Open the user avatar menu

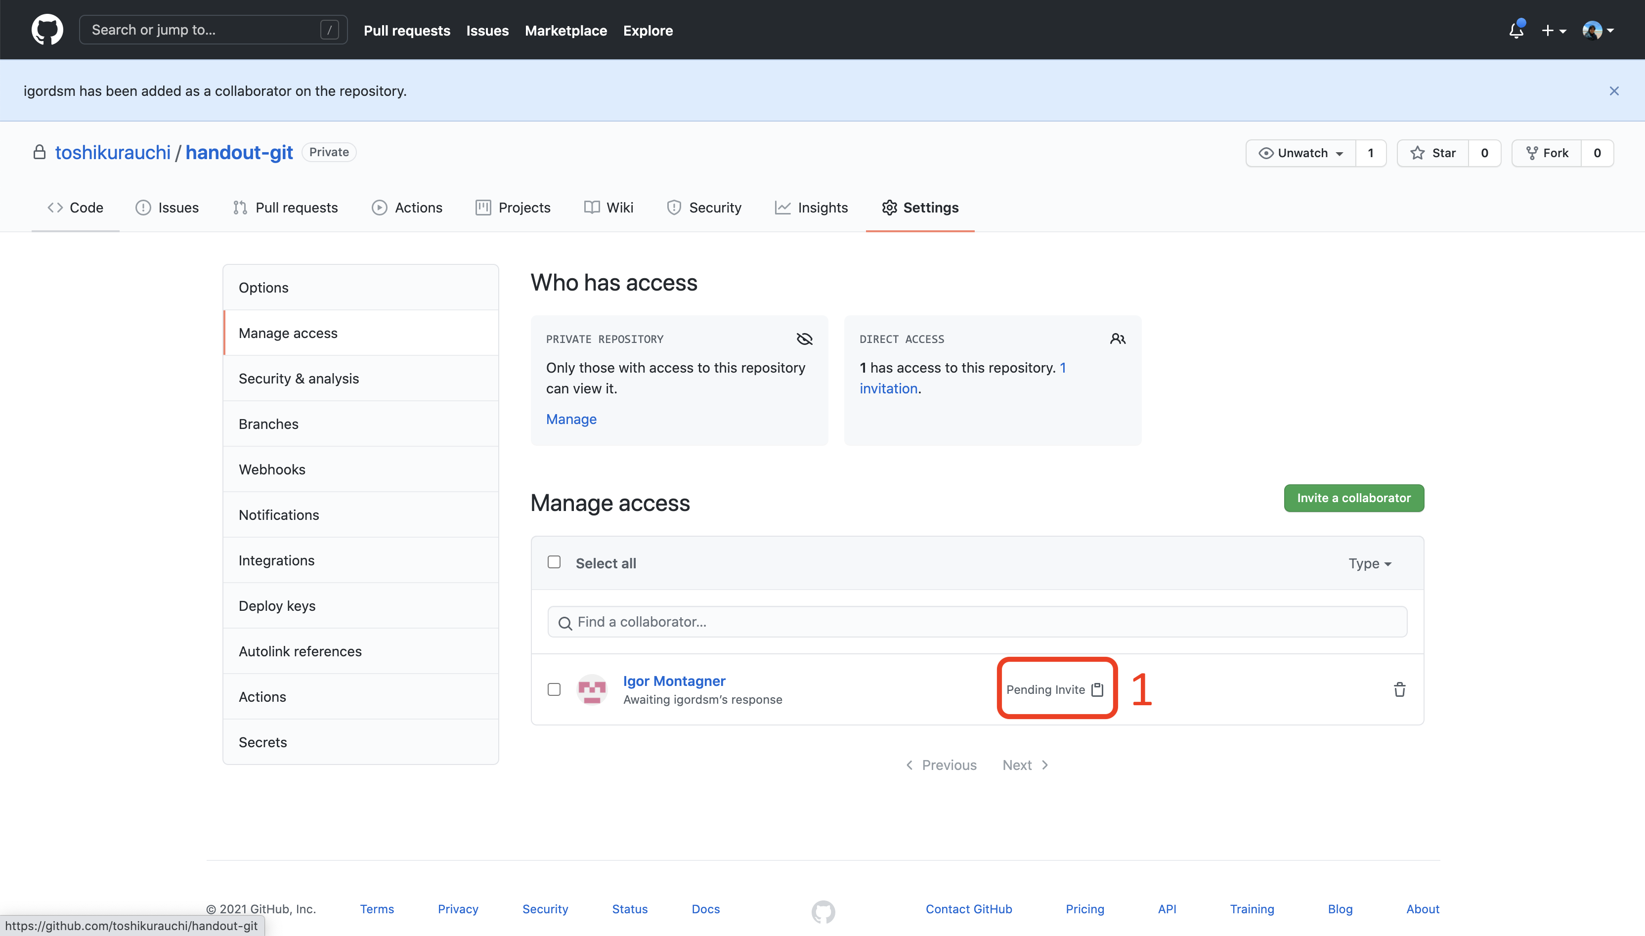(x=1598, y=30)
